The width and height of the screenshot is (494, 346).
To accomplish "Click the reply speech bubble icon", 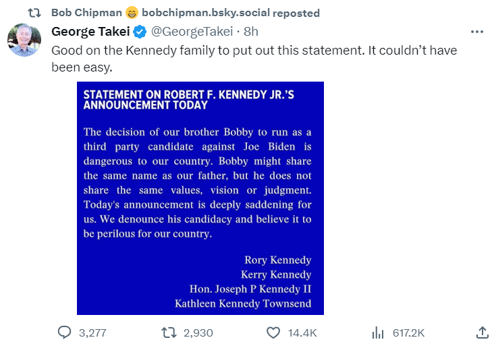I will (64, 333).
